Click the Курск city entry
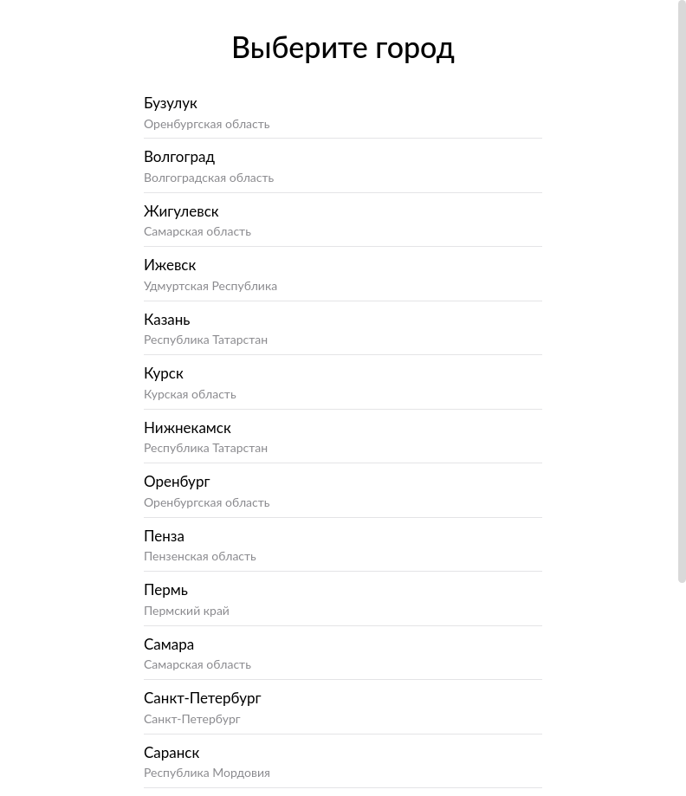The width and height of the screenshot is (686, 796). point(164,373)
